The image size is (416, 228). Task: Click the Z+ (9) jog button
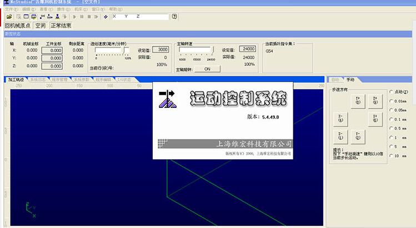tap(375, 101)
